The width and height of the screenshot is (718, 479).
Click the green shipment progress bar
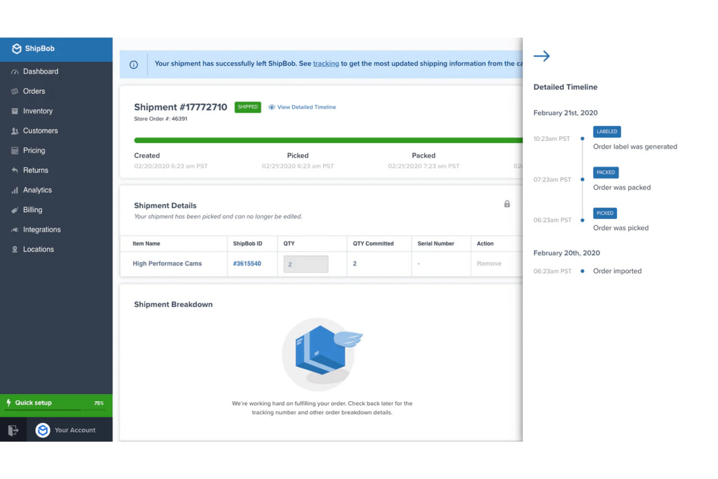coord(328,140)
